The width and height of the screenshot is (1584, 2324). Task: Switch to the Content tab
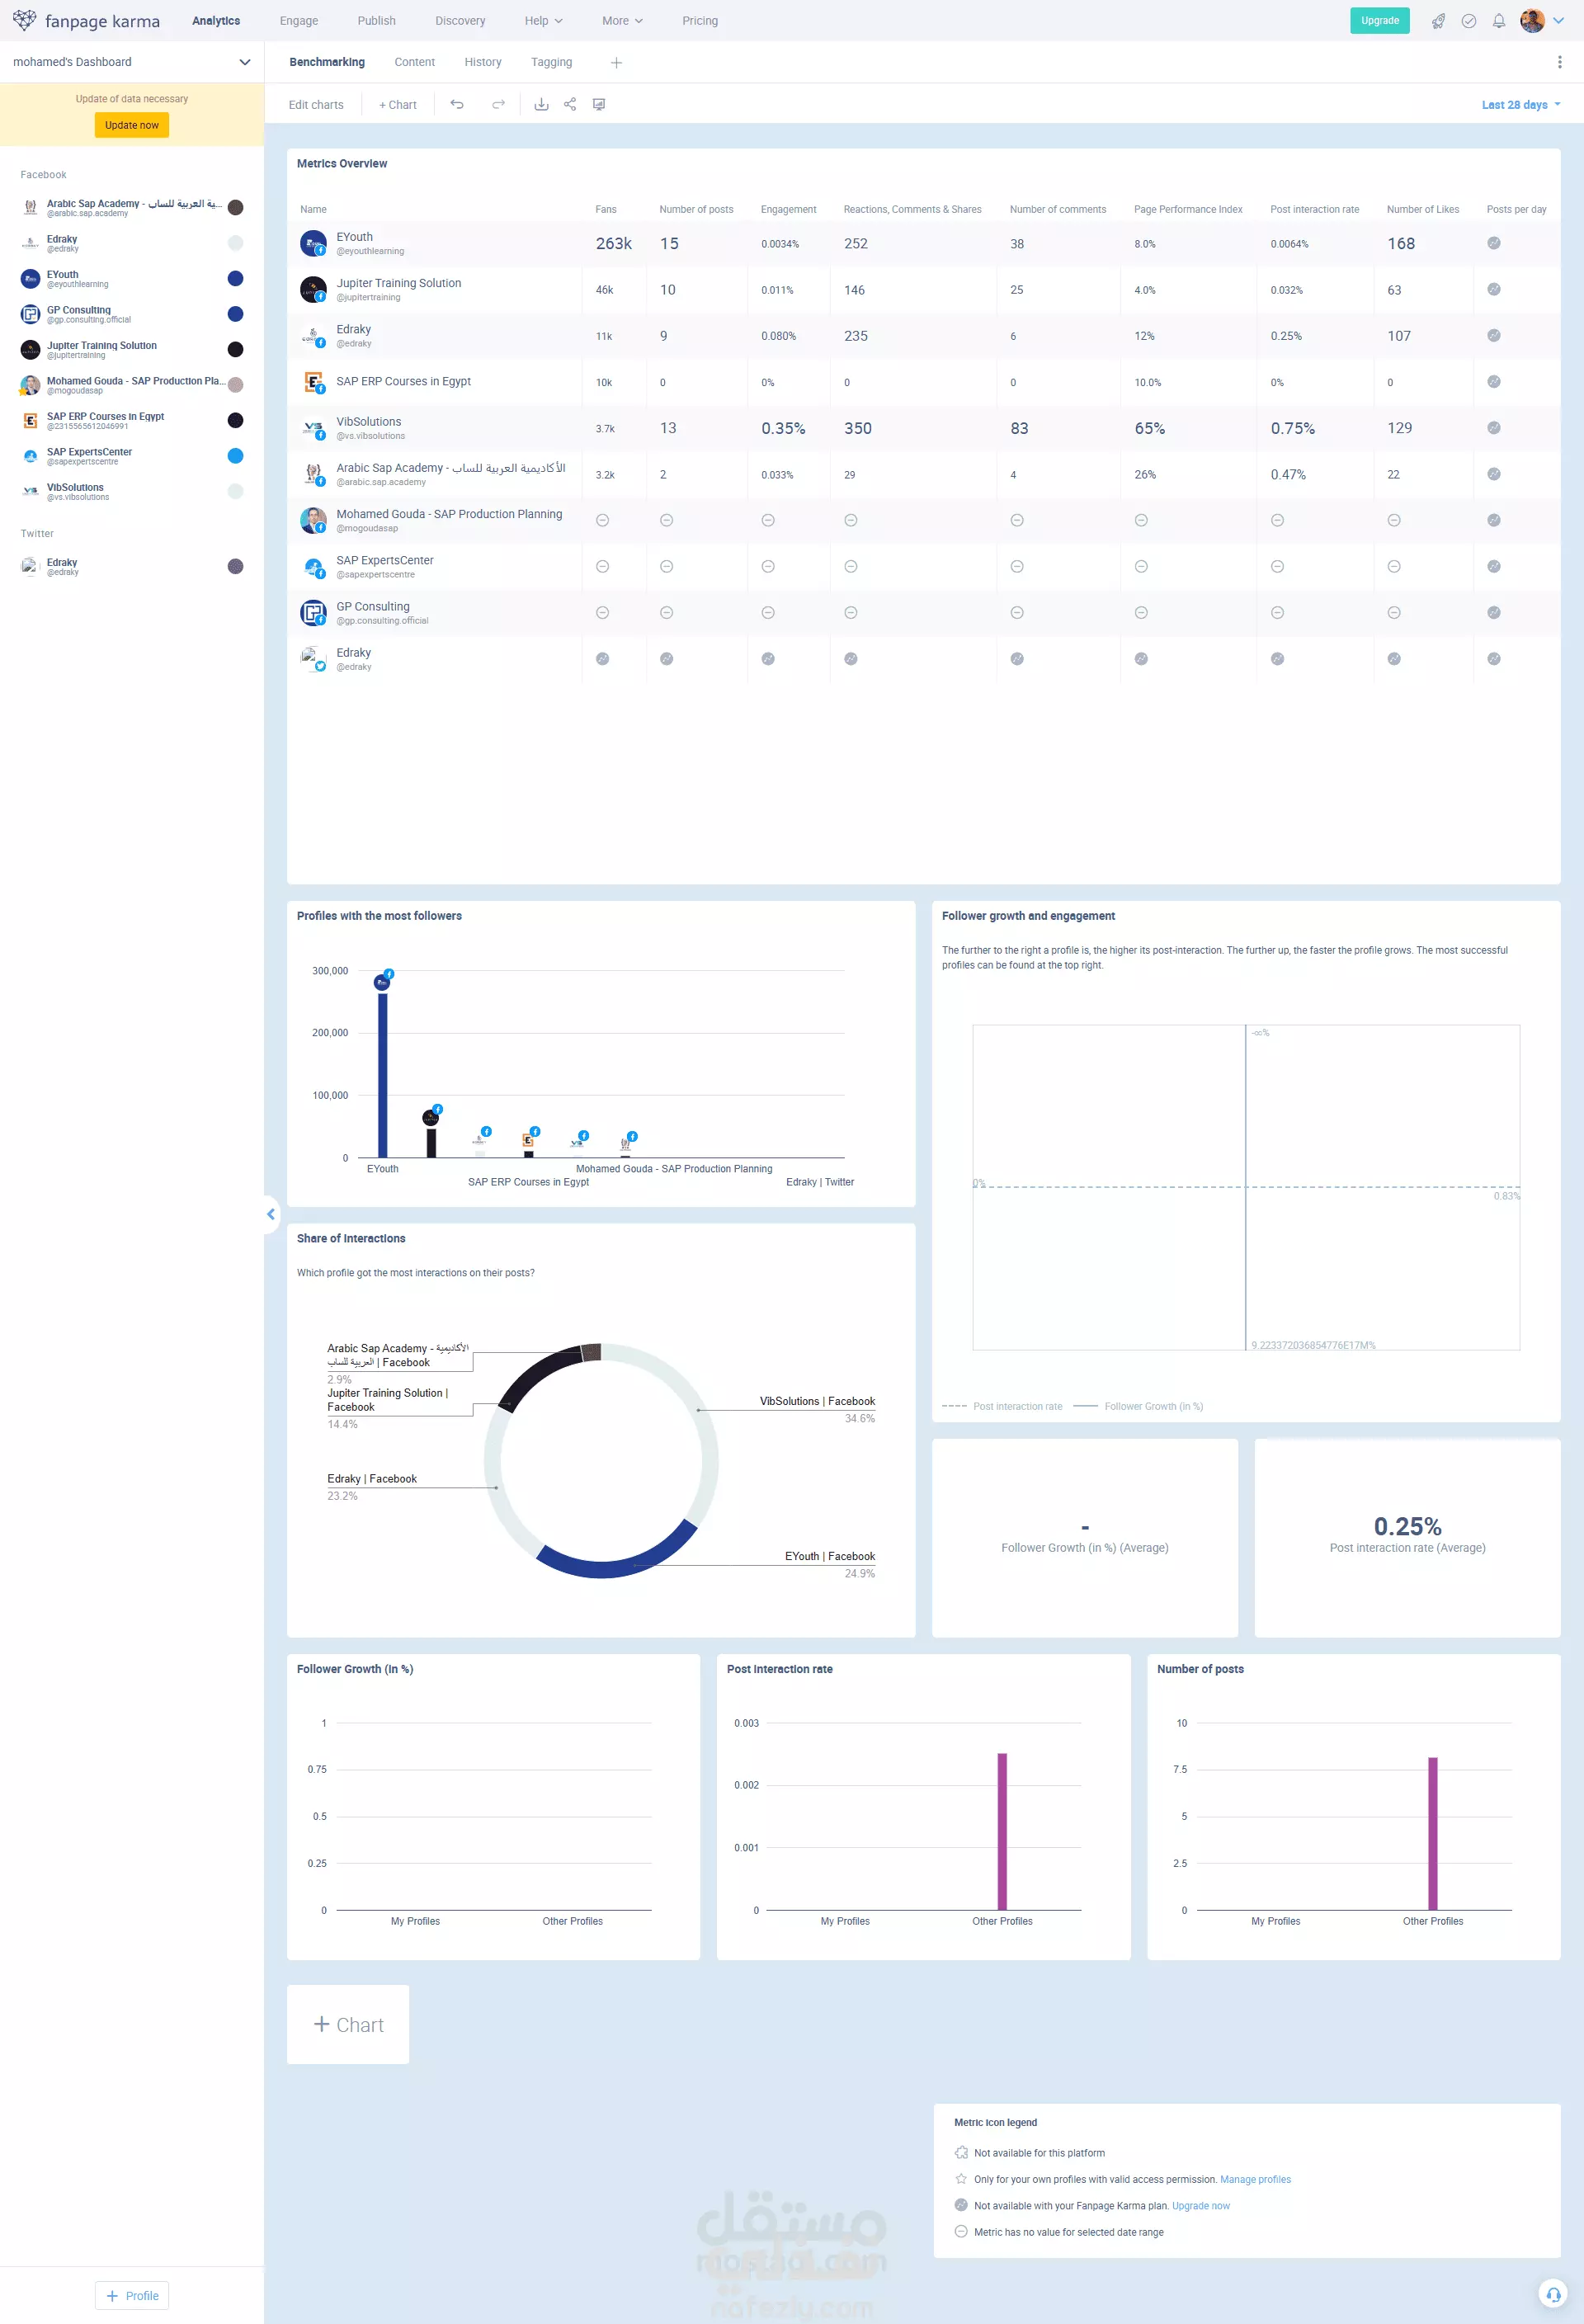pos(414,62)
